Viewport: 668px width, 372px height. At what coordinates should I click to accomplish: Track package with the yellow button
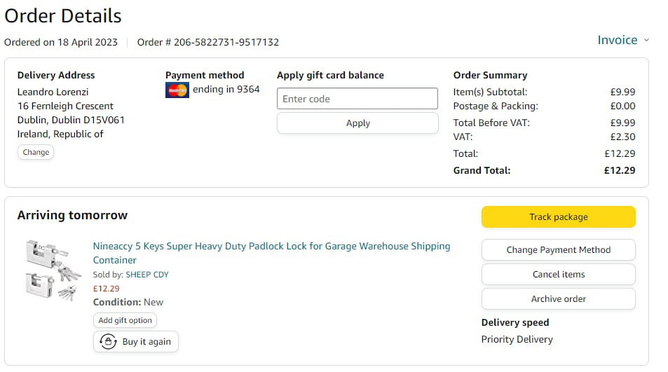click(558, 217)
